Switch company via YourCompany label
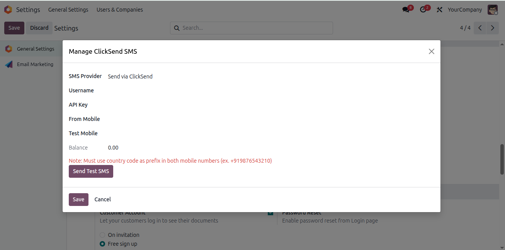This screenshot has width=505, height=250. (465, 10)
